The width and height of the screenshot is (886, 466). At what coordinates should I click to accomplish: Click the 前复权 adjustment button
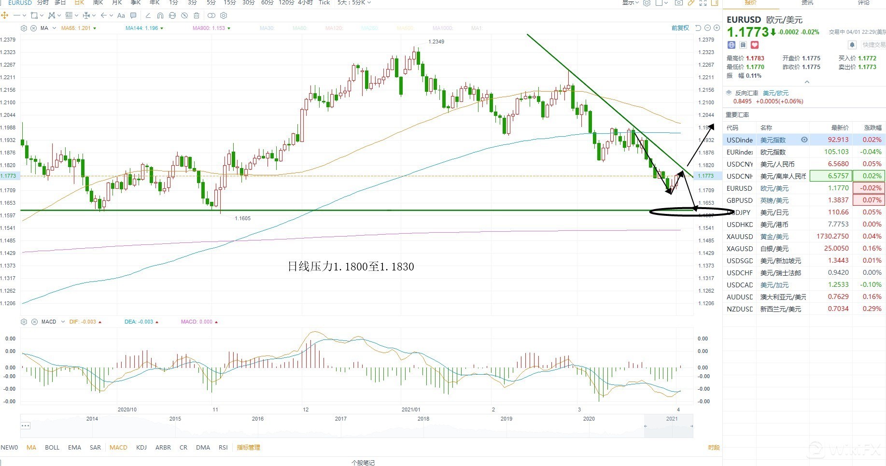[x=680, y=28]
